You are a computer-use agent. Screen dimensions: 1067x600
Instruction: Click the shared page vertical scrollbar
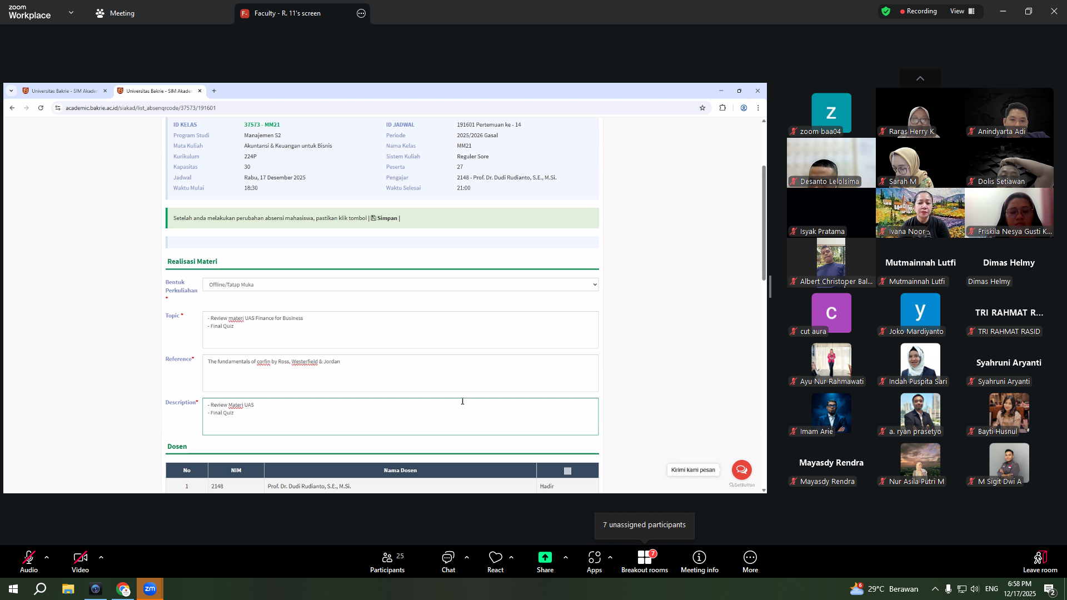point(764,222)
